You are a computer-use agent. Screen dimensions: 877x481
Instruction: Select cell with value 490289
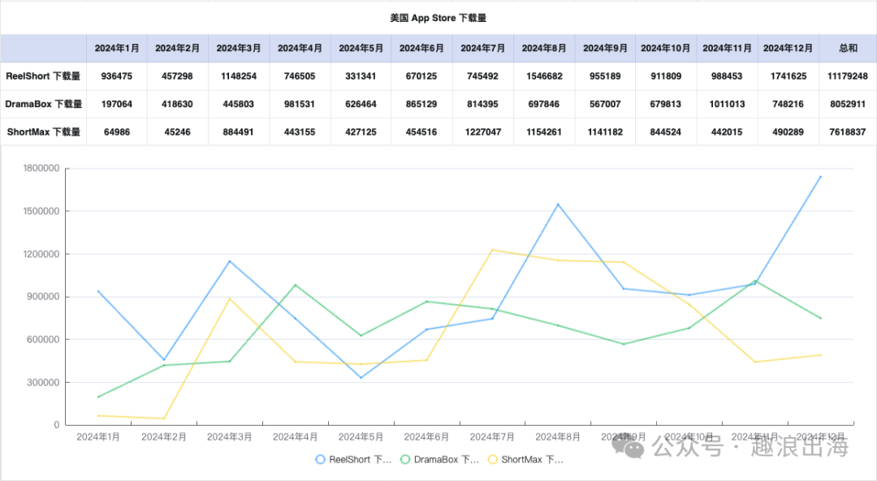coord(788,132)
